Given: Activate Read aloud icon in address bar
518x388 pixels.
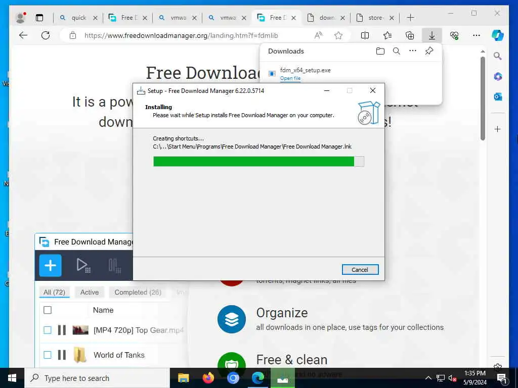Looking at the screenshot, I should click(x=318, y=35).
